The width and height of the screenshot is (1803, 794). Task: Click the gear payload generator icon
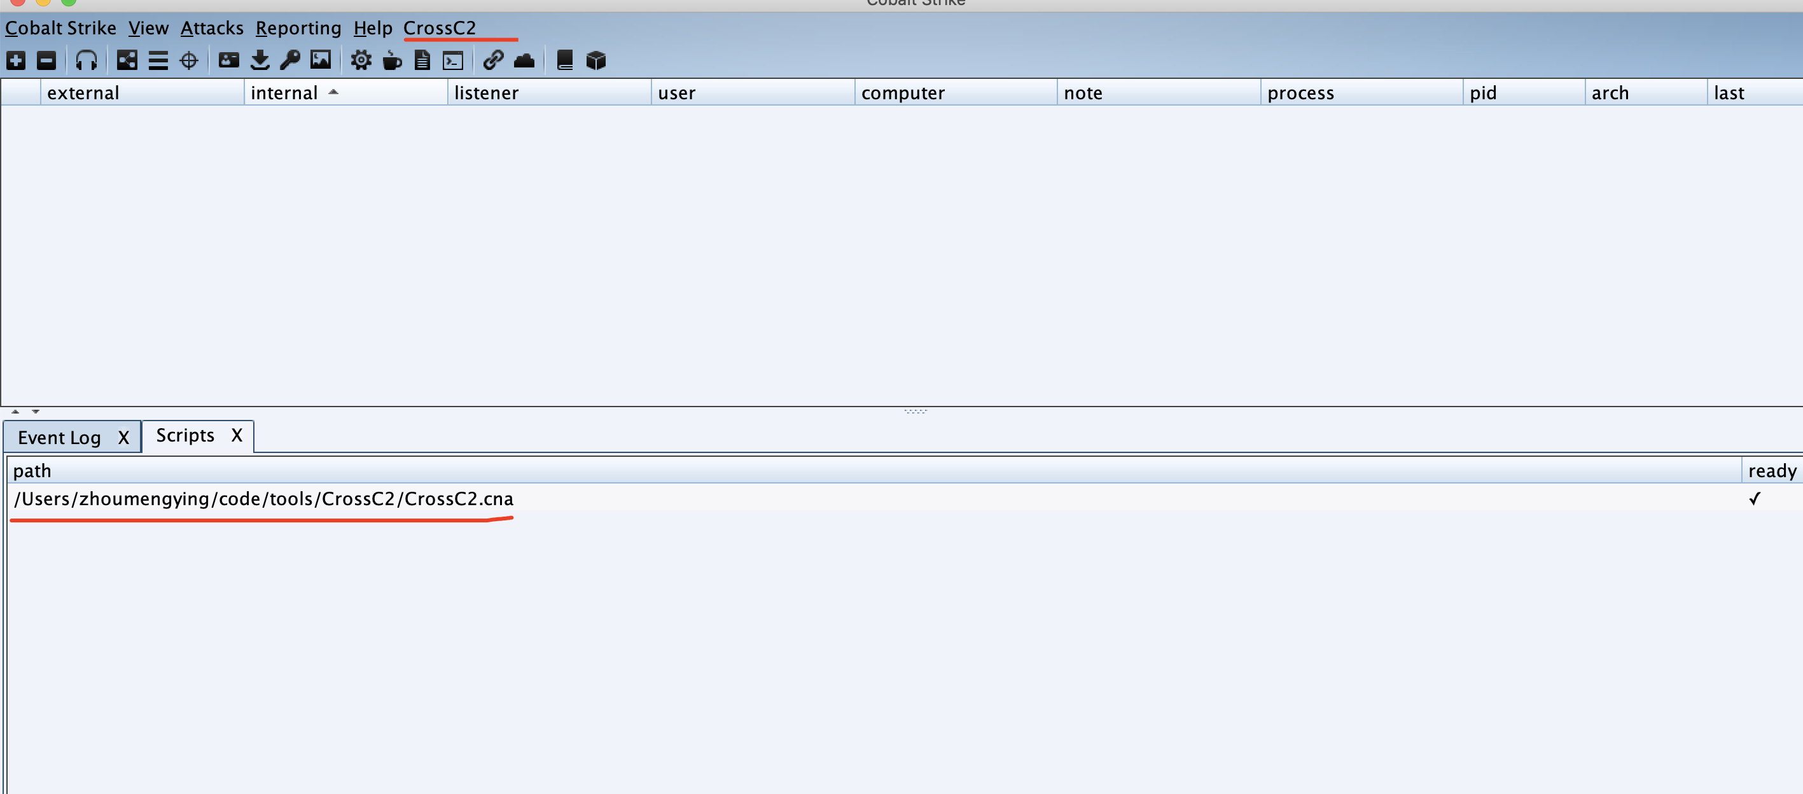click(361, 61)
